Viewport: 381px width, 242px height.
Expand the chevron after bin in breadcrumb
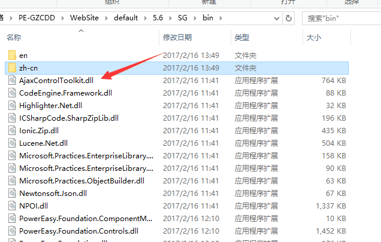pyautogui.click(x=220, y=18)
